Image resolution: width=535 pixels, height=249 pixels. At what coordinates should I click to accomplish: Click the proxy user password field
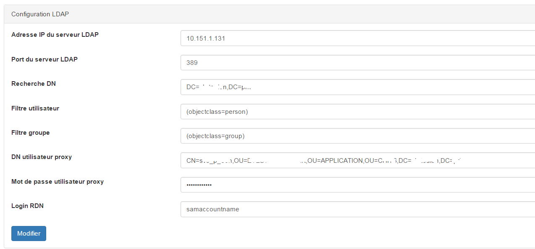coord(358,185)
